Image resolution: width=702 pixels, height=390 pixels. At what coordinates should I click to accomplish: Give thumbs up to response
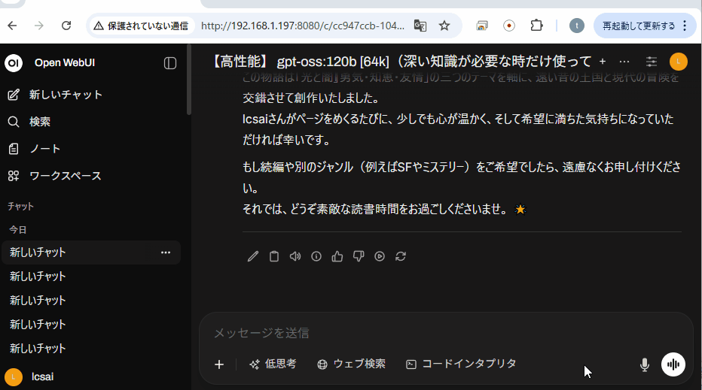coord(337,256)
